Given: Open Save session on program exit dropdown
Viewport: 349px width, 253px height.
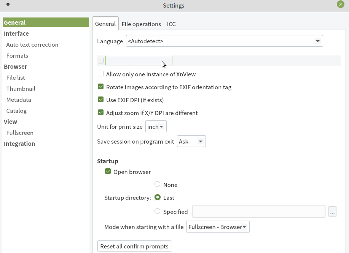Looking at the screenshot, I should [x=191, y=141].
